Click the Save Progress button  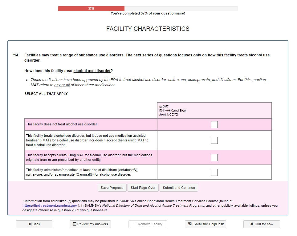click(112, 188)
